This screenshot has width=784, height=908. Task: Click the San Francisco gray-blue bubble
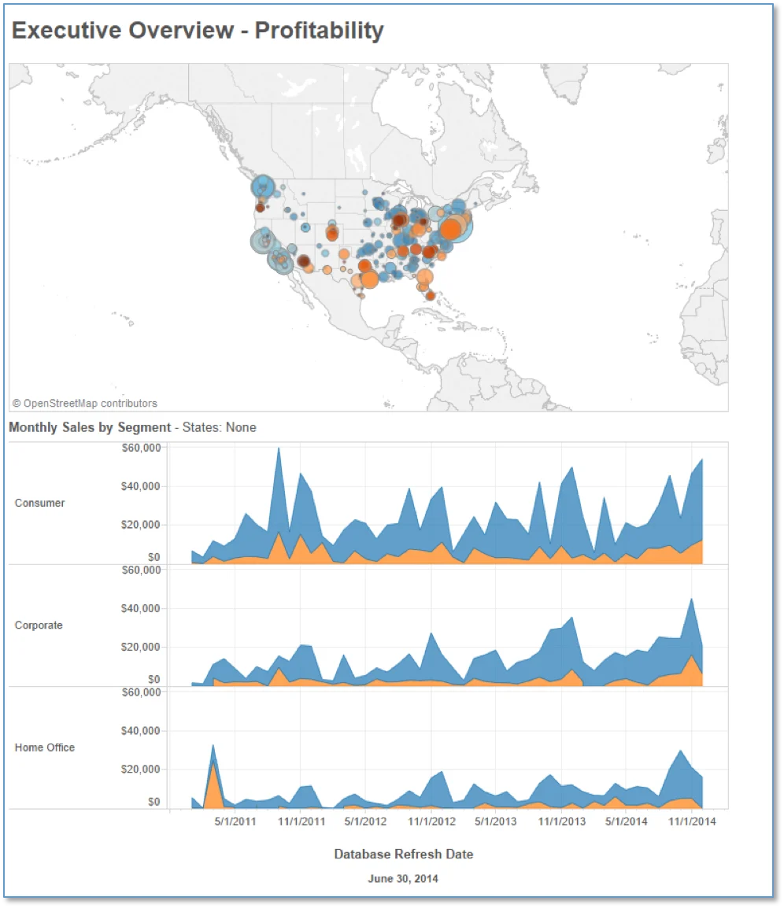point(262,241)
